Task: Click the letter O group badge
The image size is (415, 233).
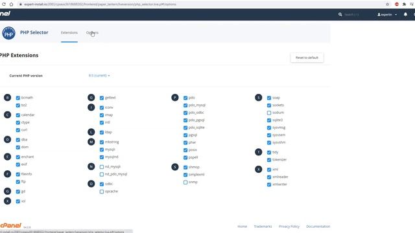Action: 91,184
